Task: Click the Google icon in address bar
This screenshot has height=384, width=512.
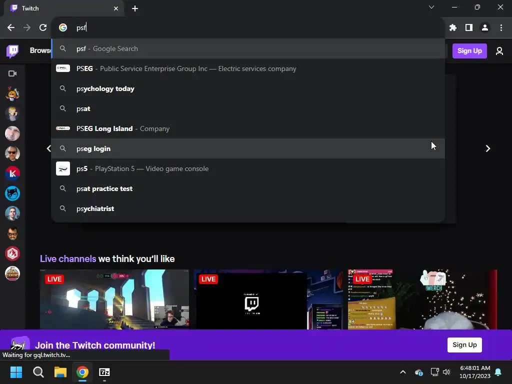Action: point(62,28)
